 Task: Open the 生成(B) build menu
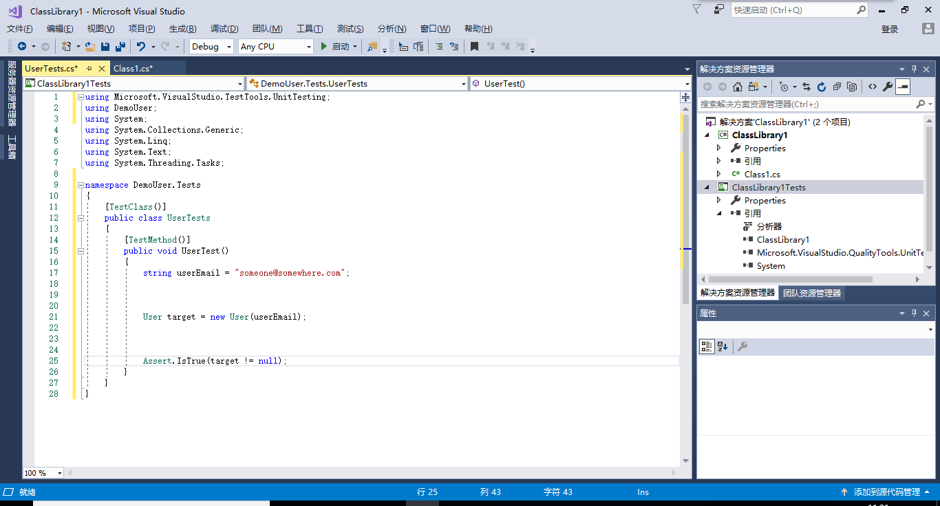(x=182, y=29)
